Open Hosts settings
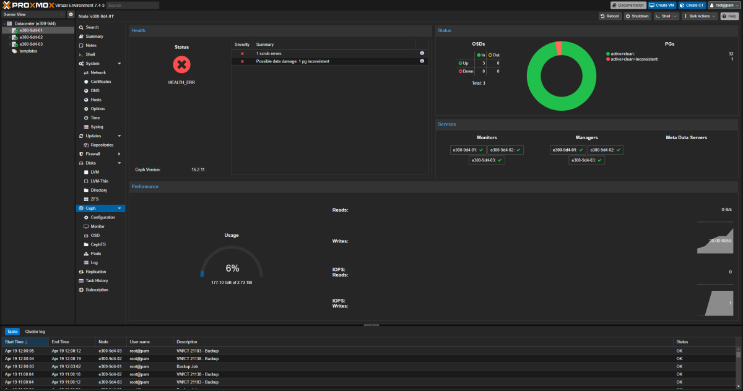Viewport: 743px width, 391px height. coord(100,100)
